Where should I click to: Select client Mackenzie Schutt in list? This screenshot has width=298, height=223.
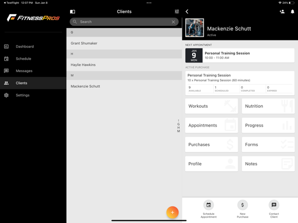(x=124, y=86)
